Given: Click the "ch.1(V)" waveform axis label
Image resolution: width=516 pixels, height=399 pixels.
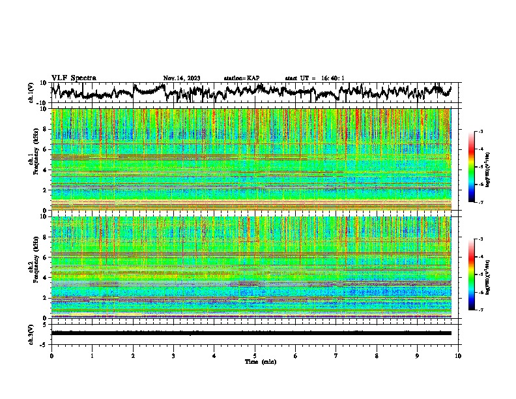Looking at the screenshot, I should coord(31,93).
